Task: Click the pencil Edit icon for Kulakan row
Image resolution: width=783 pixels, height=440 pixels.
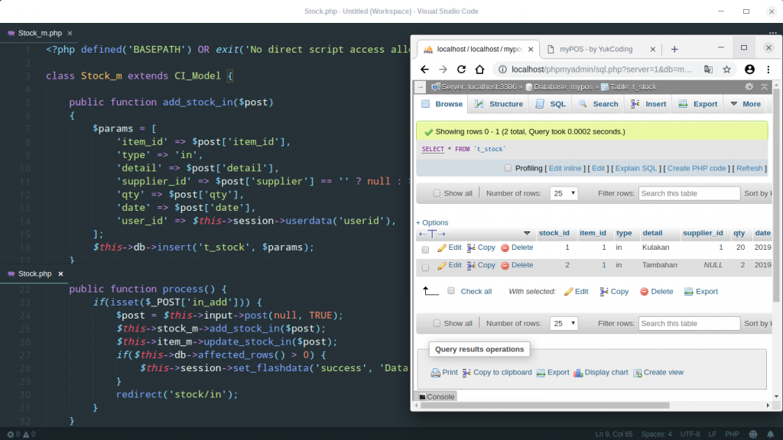Action: tap(442, 248)
